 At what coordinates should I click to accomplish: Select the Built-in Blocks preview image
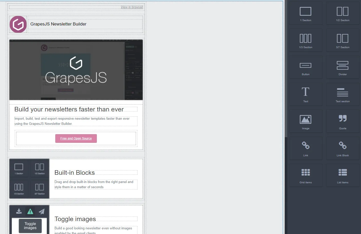click(x=29, y=179)
